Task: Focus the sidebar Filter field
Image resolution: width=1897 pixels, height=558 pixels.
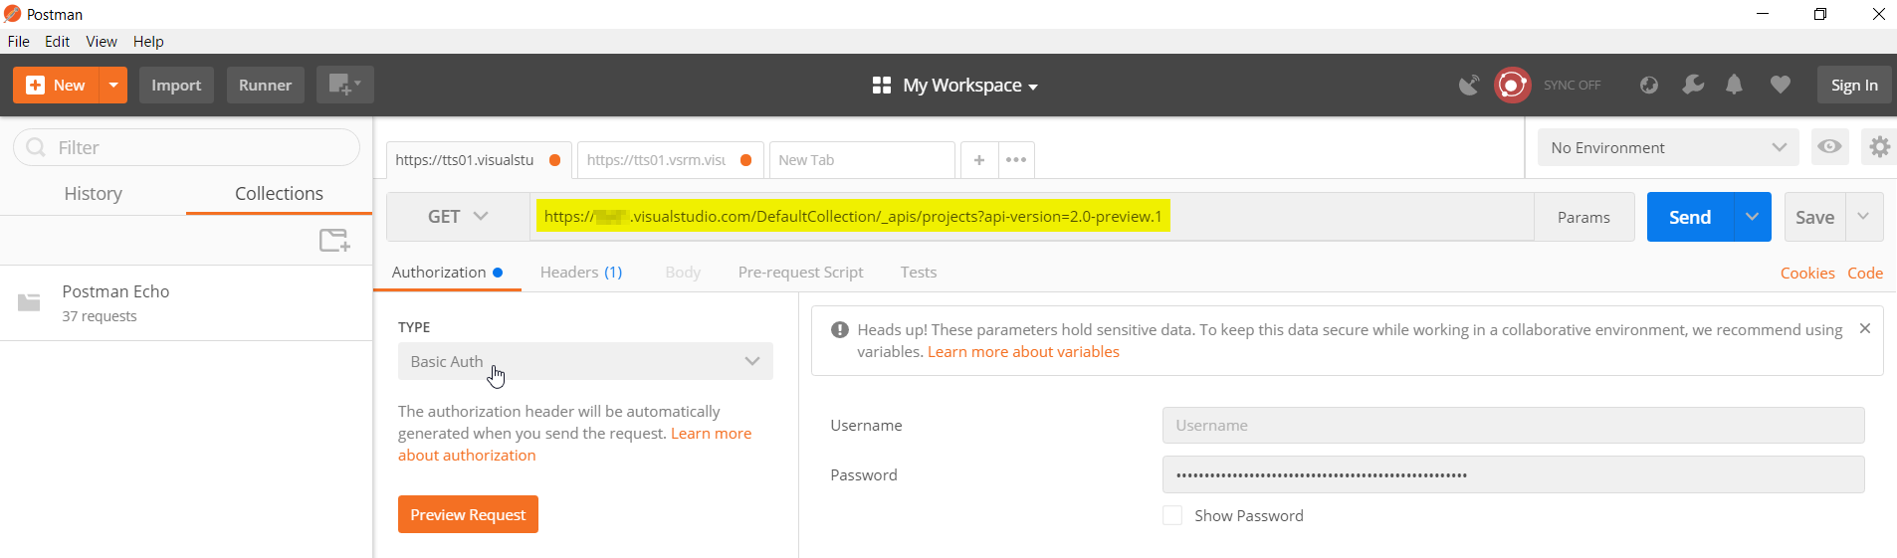Action: [x=186, y=147]
